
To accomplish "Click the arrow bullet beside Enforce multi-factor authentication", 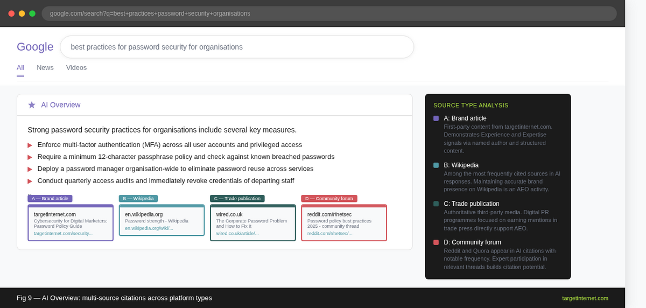I will pyautogui.click(x=30, y=145).
